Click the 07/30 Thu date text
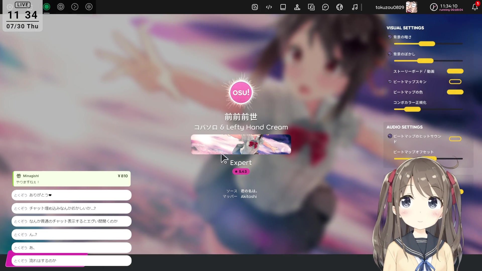This screenshot has height=271, width=482. (x=22, y=26)
